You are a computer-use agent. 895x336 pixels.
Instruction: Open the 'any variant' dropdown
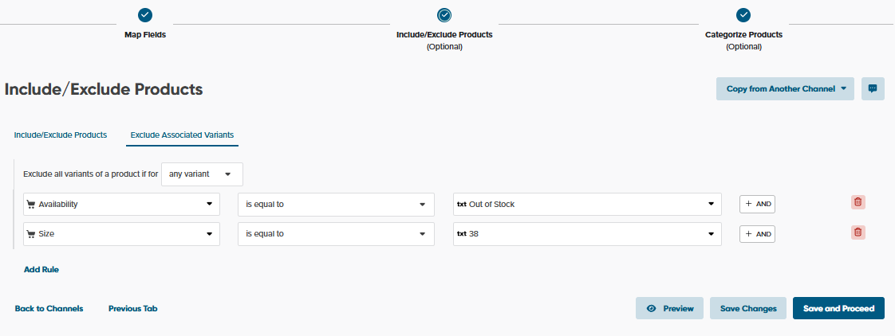[x=202, y=174]
